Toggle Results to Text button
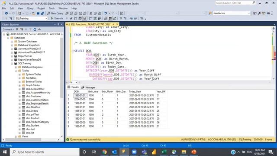277x156 pixels. (x=106, y=18)
